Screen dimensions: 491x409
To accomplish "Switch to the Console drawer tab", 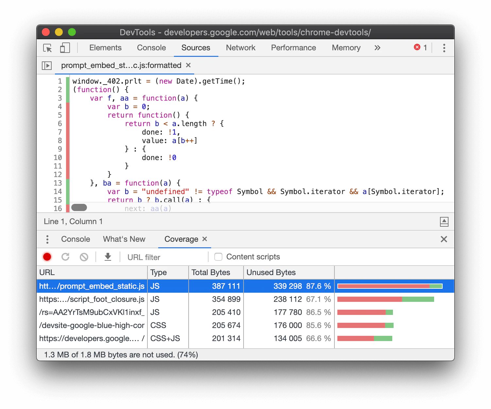I will pos(76,239).
